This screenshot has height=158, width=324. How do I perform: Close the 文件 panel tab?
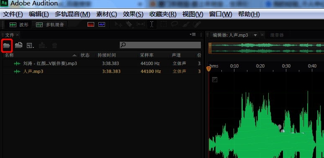[17, 35]
